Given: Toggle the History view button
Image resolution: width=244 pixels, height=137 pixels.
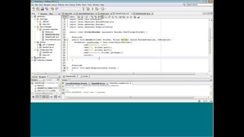Looking at the screenshot, I should (72, 17).
